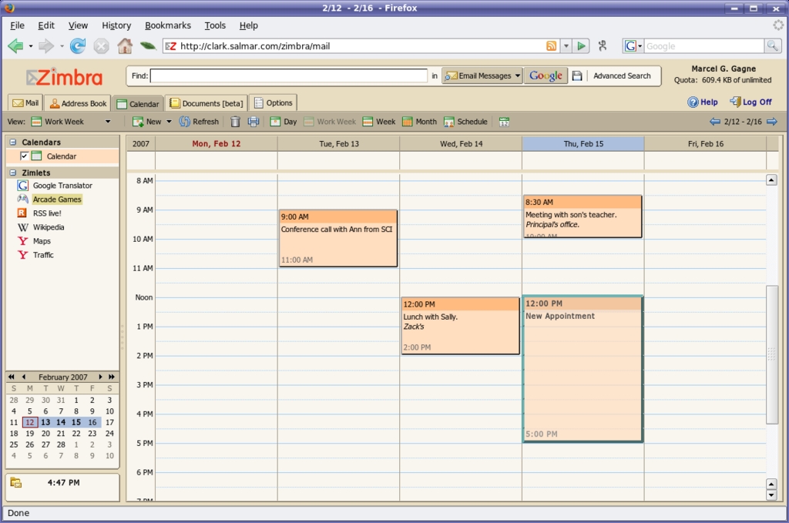This screenshot has height=523, width=789.
Task: Click in the Find search field
Action: 288,76
